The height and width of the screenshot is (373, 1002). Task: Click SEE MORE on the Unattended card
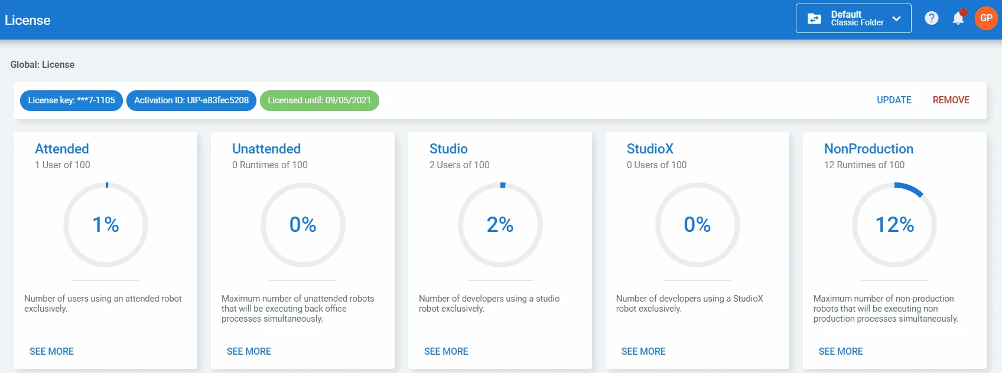249,351
